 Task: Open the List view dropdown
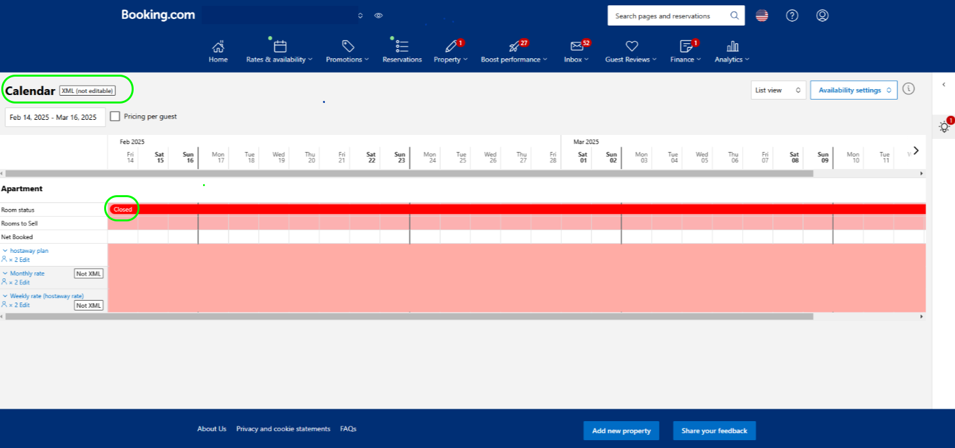click(x=778, y=90)
